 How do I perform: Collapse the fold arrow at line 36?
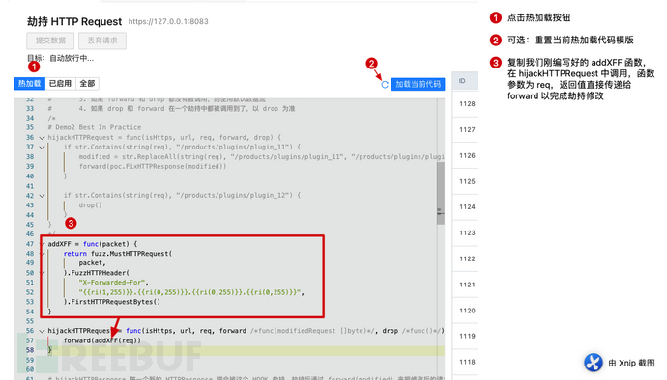tap(42, 138)
